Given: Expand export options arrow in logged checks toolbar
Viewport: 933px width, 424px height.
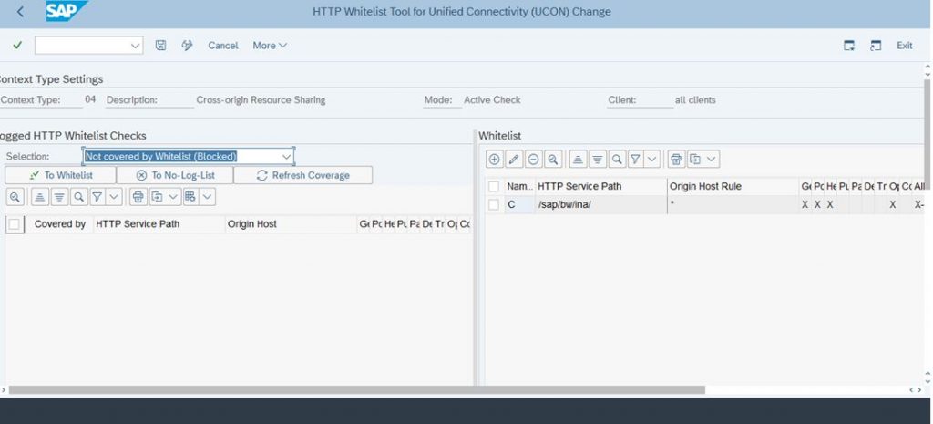Looking at the screenshot, I should click(x=173, y=197).
